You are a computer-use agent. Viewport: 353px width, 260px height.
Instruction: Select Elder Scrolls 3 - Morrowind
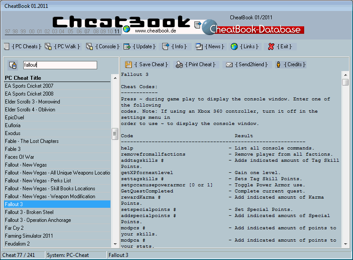pyautogui.click(x=58, y=102)
